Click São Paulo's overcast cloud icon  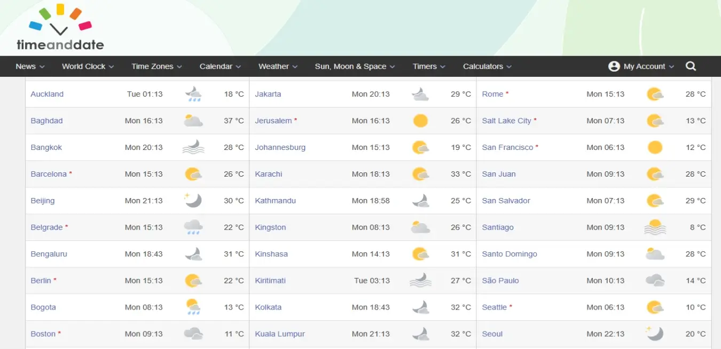tap(655, 281)
